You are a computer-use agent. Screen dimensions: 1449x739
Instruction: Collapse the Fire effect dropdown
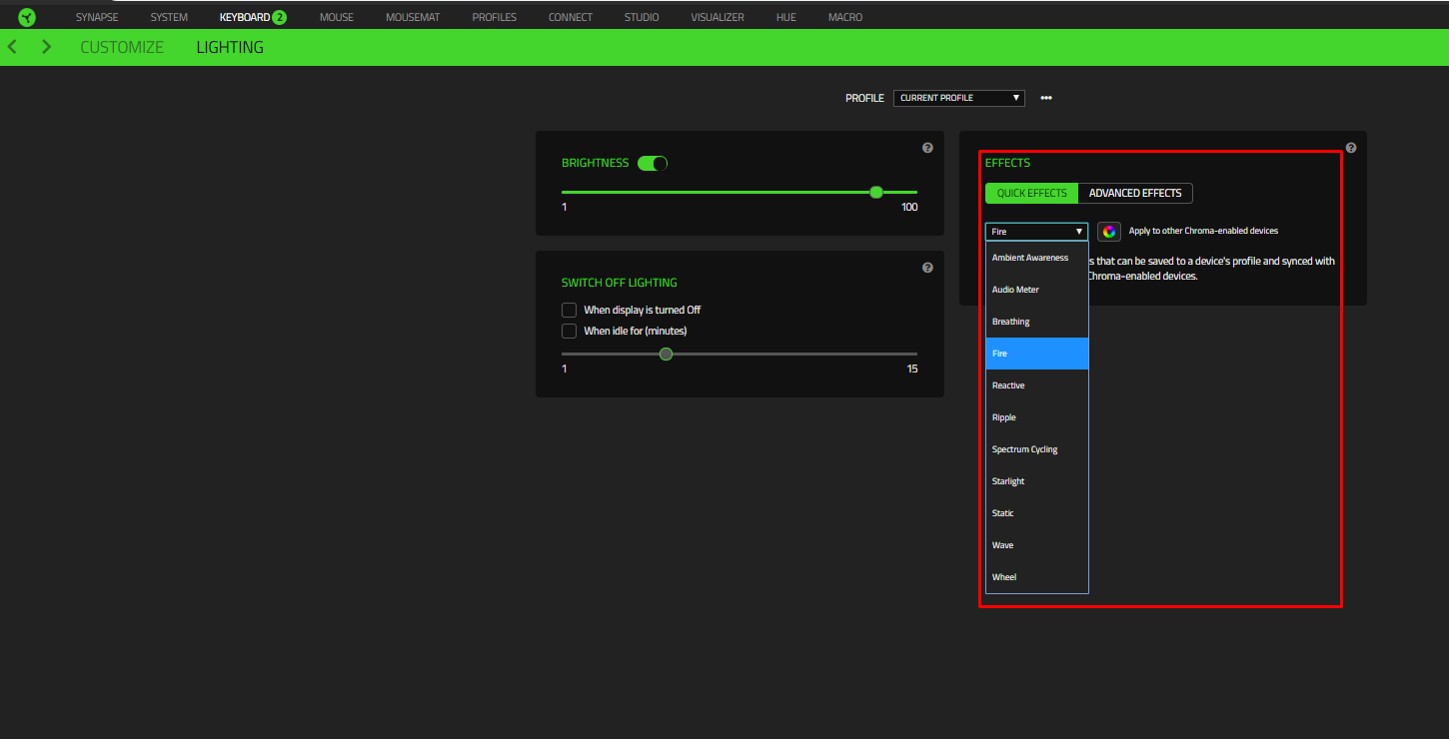click(1036, 232)
